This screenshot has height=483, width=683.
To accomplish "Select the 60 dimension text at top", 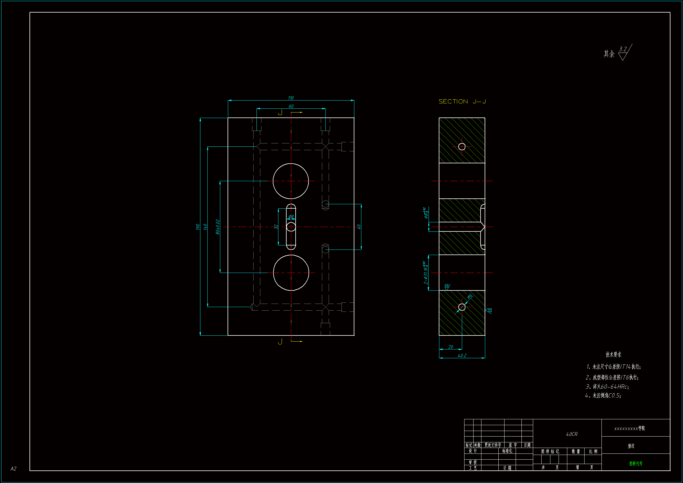I will pyautogui.click(x=291, y=106).
